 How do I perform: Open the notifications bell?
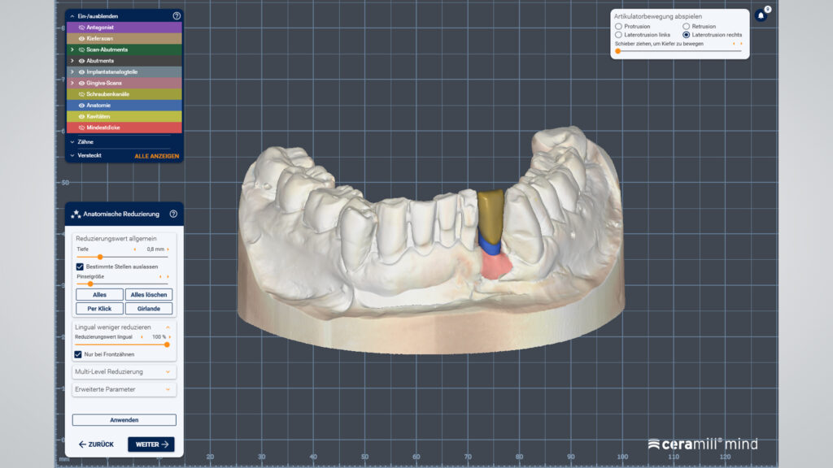click(x=761, y=15)
